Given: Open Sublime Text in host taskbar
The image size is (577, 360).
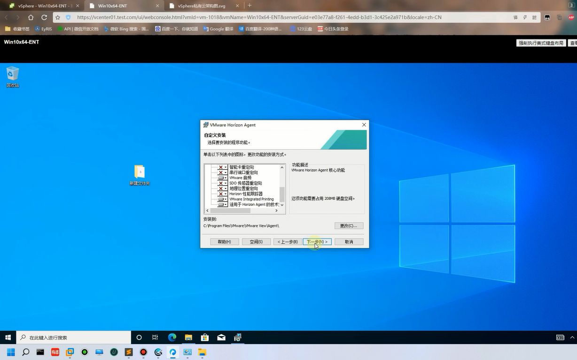Looking at the screenshot, I should [x=129, y=352].
